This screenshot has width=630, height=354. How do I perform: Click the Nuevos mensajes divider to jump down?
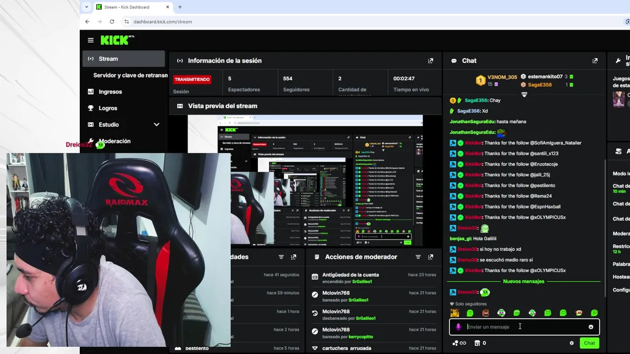pos(524,281)
